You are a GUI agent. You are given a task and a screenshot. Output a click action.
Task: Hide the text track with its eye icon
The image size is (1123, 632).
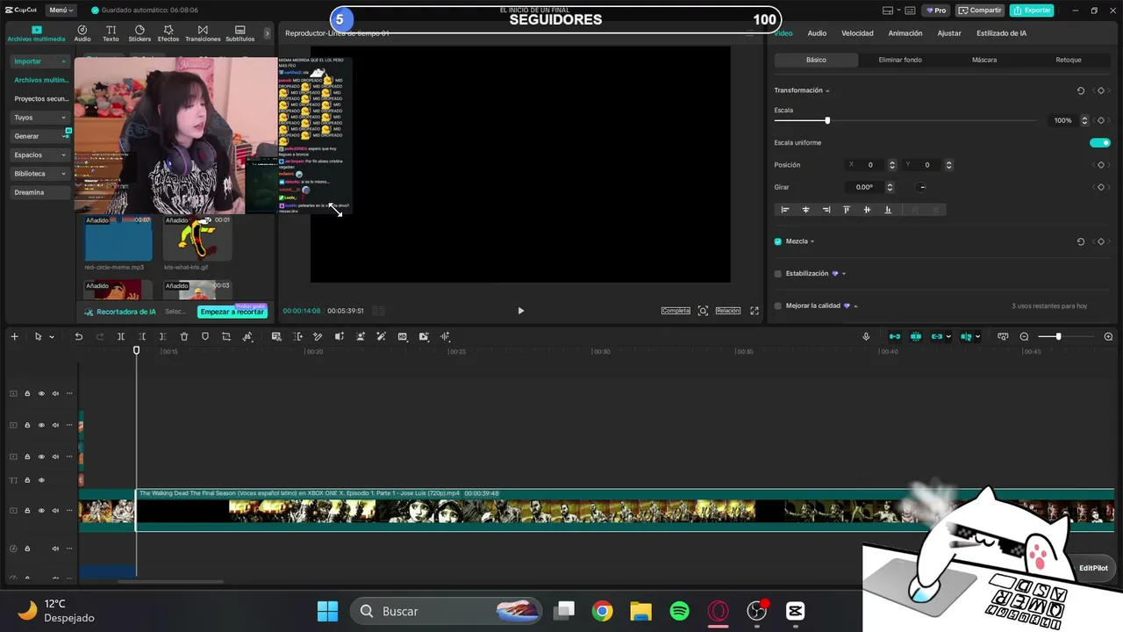pos(41,480)
